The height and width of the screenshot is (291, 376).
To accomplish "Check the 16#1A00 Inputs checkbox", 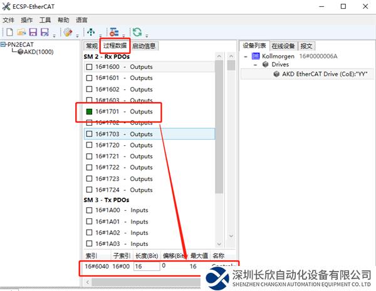I will coord(89,211).
